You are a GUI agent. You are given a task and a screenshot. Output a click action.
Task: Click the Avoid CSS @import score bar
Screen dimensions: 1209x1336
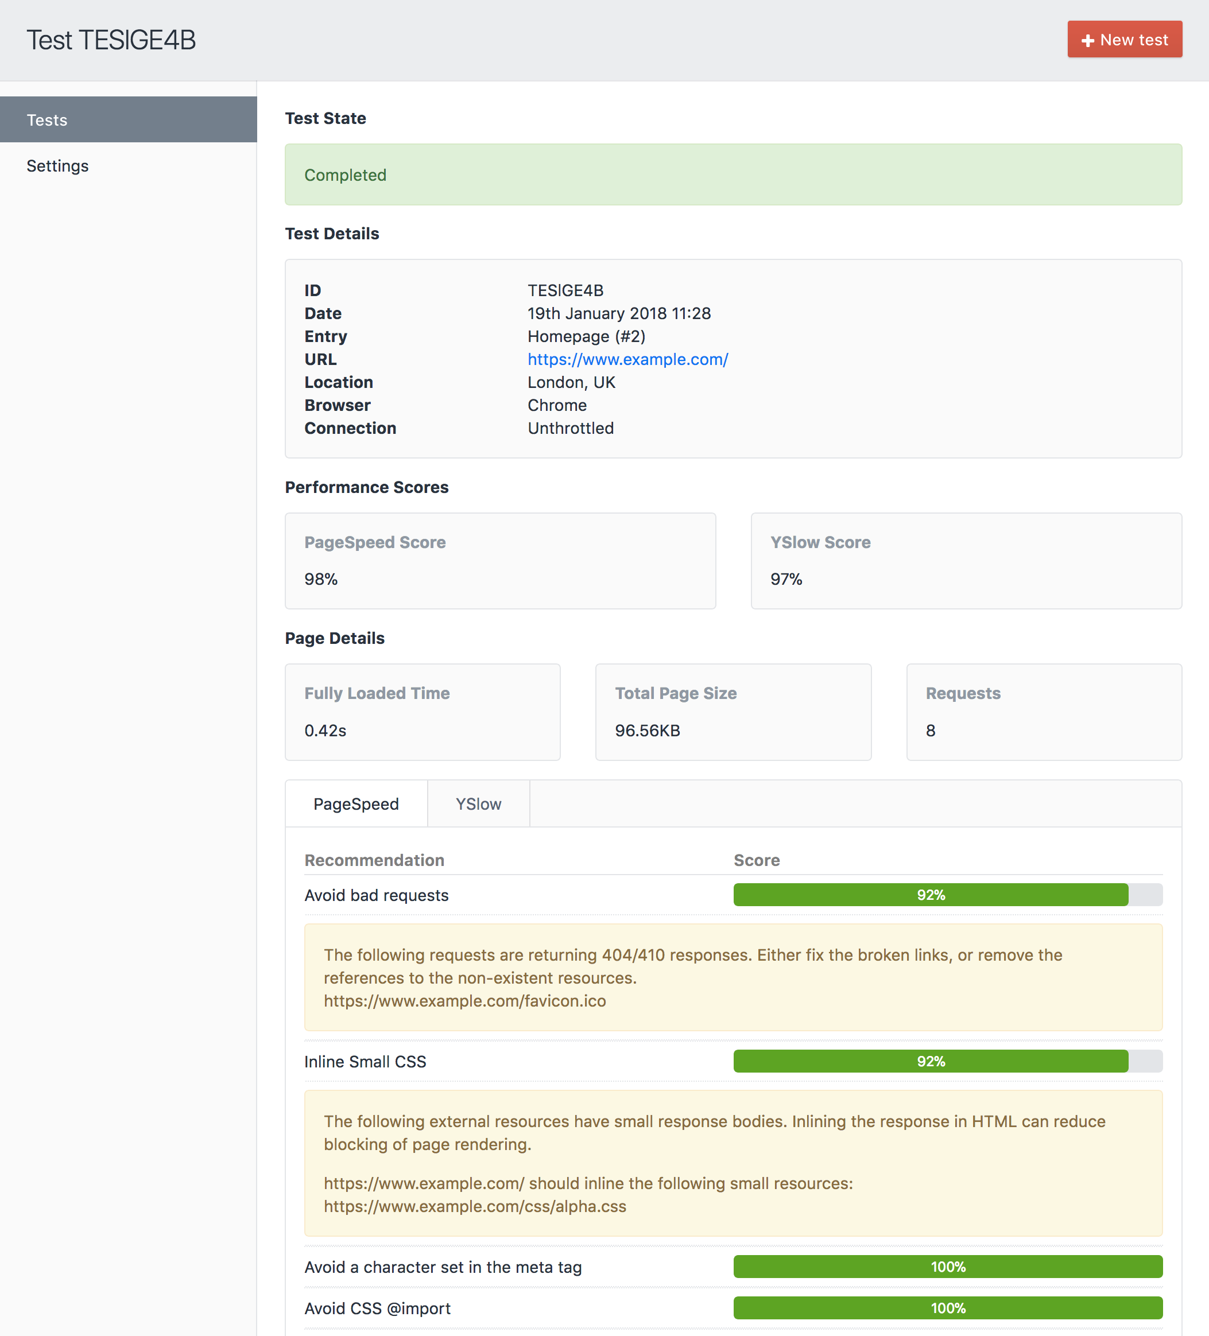click(947, 1307)
